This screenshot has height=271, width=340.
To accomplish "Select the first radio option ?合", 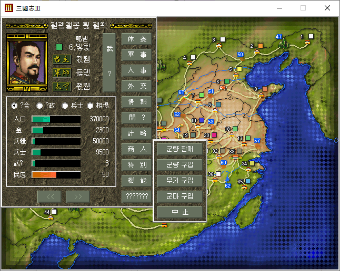I will tap(14, 106).
